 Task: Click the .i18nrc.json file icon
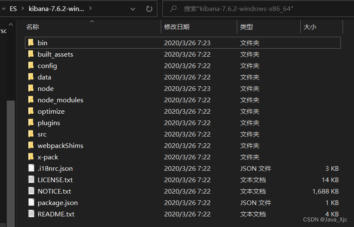[x=31, y=168]
